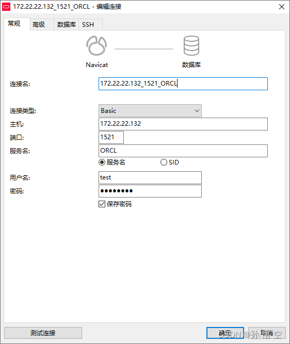Click the 连接类型: label
Screen dimensions: 290x344
[x=23, y=111]
